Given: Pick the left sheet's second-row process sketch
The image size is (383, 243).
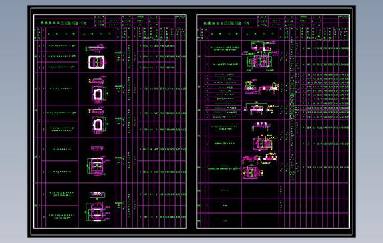Looking at the screenshot, I should (98, 90).
